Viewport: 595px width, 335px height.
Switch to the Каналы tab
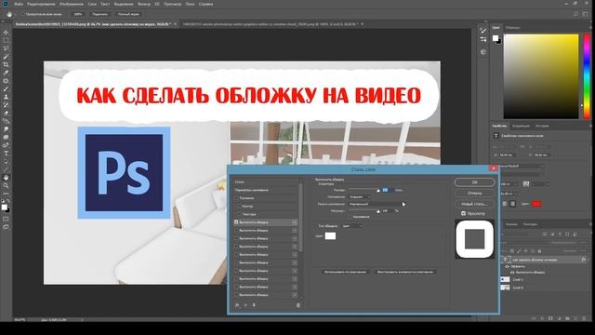(511, 224)
